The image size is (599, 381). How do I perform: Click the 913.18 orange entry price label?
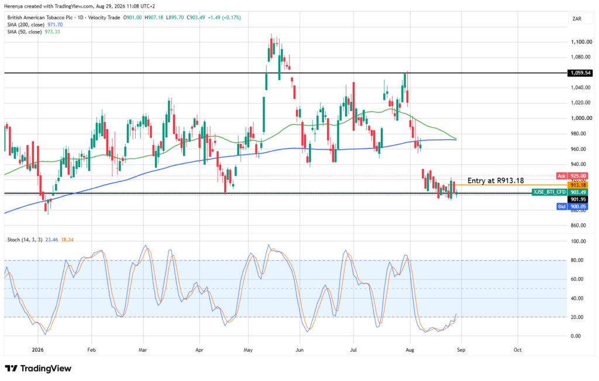[x=577, y=185]
